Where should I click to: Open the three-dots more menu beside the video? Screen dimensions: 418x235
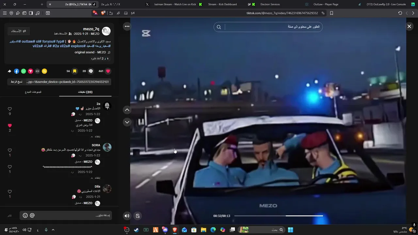pos(127,26)
